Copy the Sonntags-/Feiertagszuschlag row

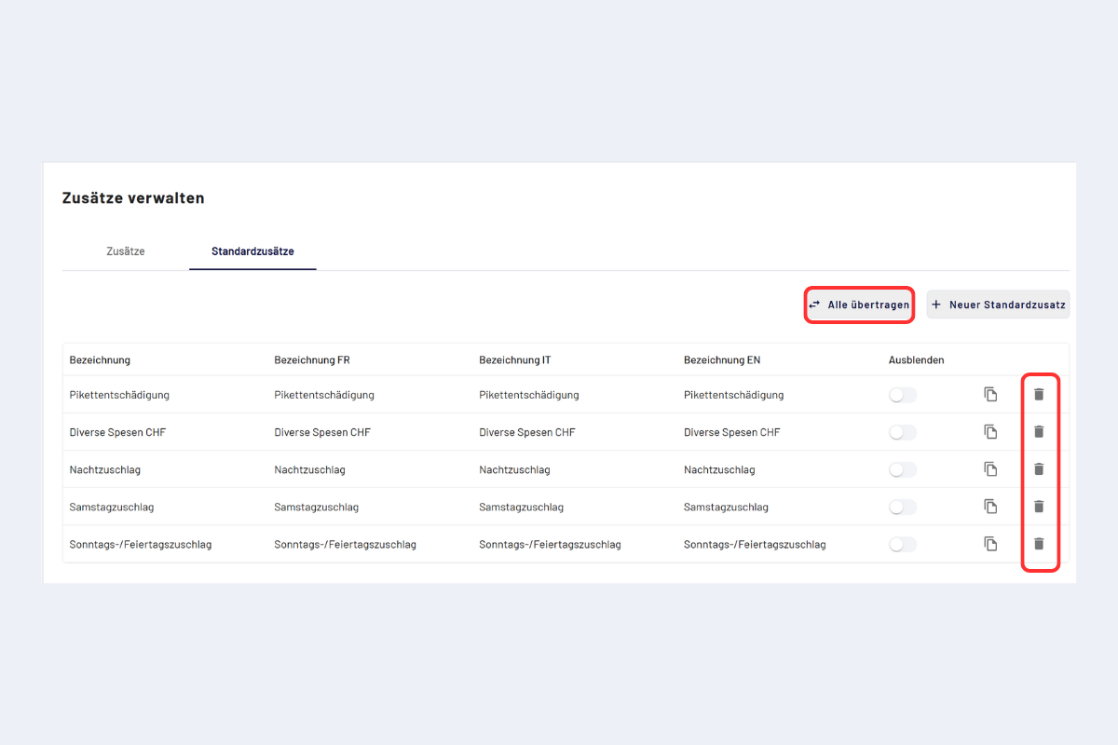[990, 544]
